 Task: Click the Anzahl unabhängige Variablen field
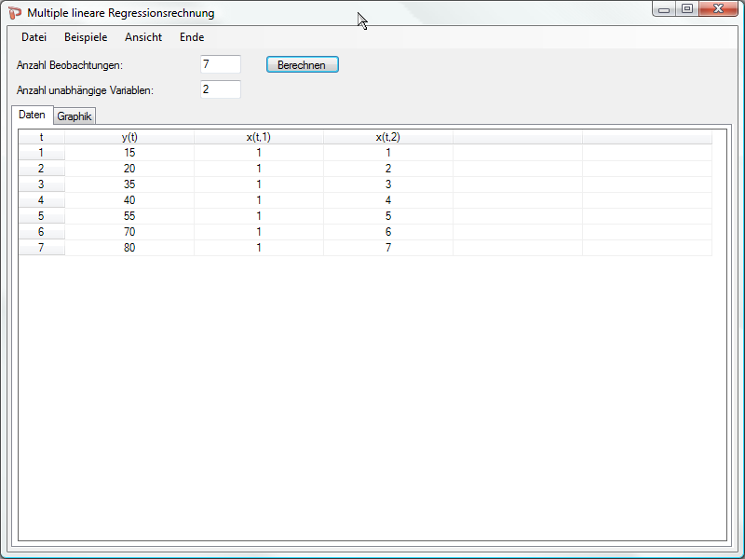[221, 89]
